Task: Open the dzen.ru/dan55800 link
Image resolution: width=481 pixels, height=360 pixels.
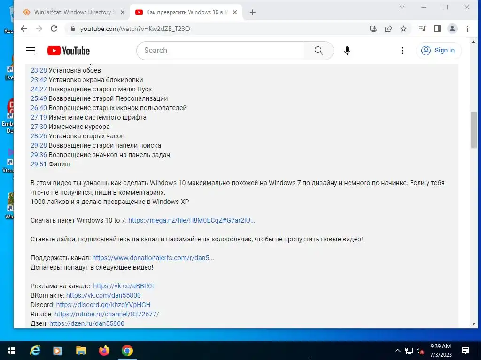Action: tap(86, 323)
